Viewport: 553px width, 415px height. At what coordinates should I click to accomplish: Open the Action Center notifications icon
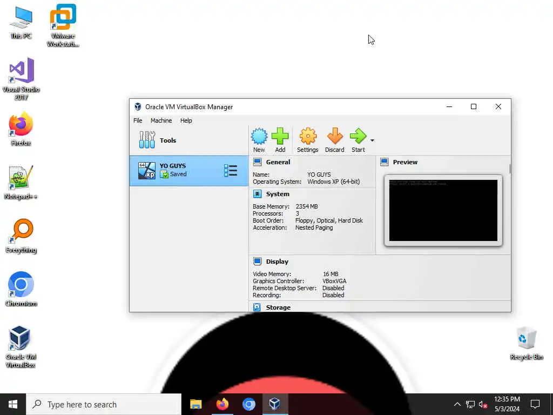(x=535, y=404)
